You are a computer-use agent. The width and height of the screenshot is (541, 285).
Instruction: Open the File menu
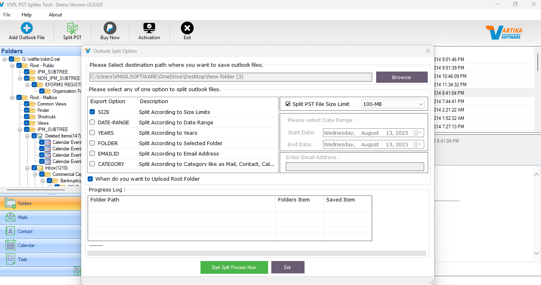[x=7, y=15]
